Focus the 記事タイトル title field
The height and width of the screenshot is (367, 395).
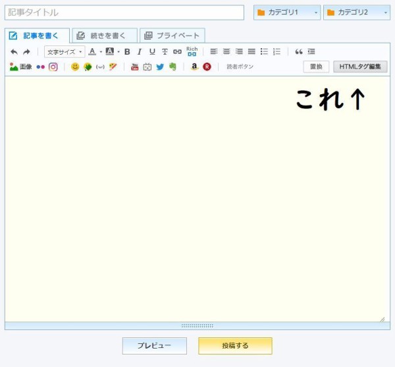[124, 13]
